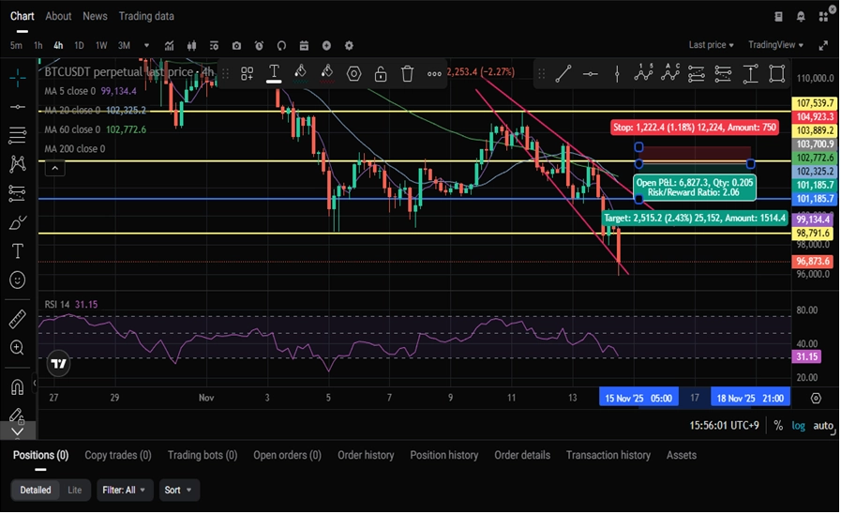The height and width of the screenshot is (514, 841).
Task: Open chart settings gear in top toolbar
Action: coord(349,46)
